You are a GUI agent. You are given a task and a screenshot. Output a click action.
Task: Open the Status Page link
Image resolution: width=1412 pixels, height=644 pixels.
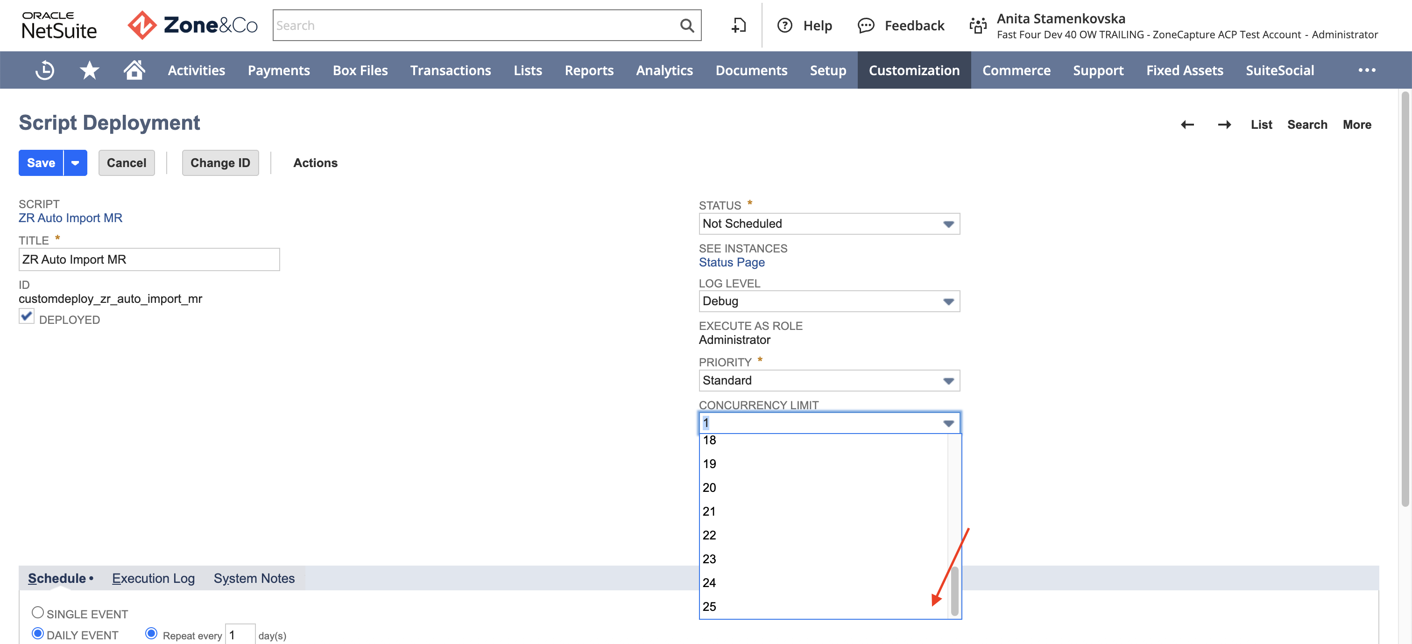(x=731, y=262)
